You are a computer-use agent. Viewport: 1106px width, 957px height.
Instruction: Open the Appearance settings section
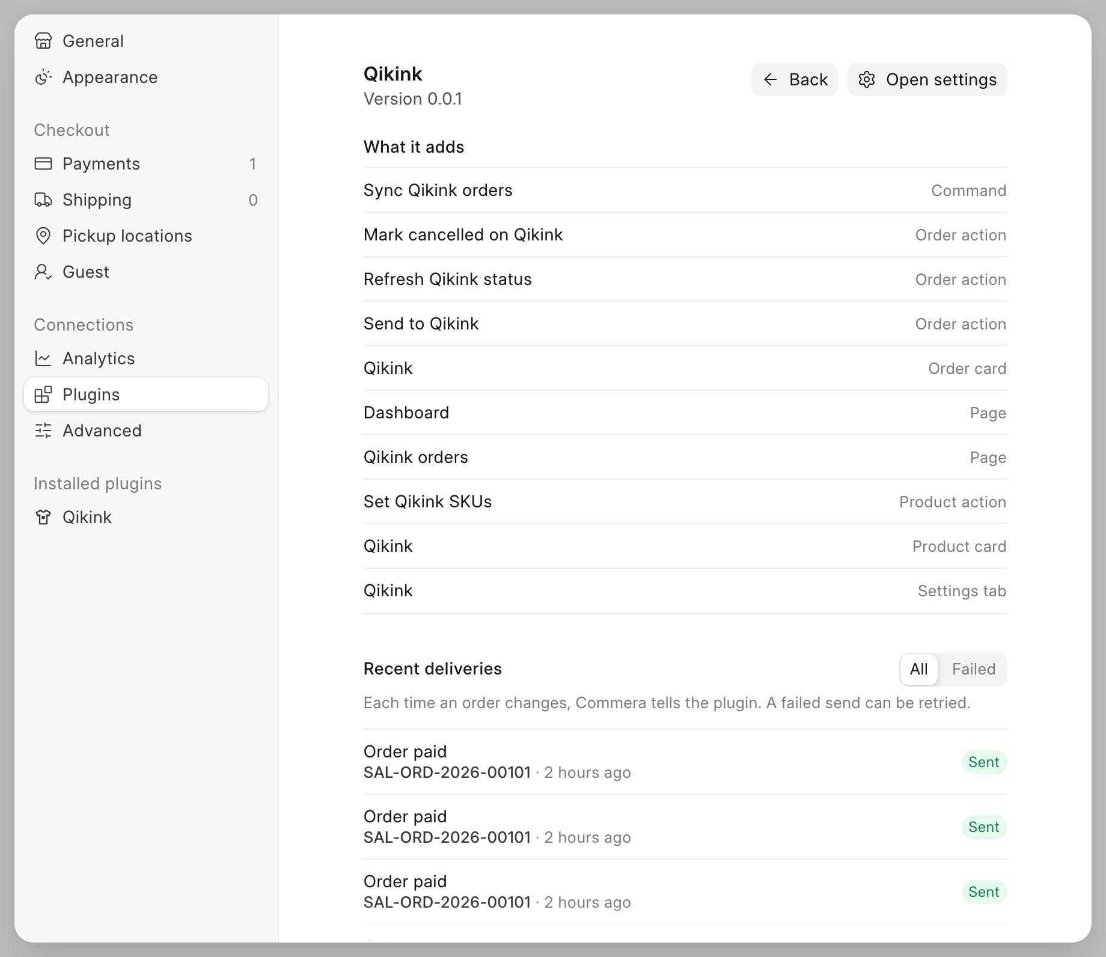click(x=146, y=77)
